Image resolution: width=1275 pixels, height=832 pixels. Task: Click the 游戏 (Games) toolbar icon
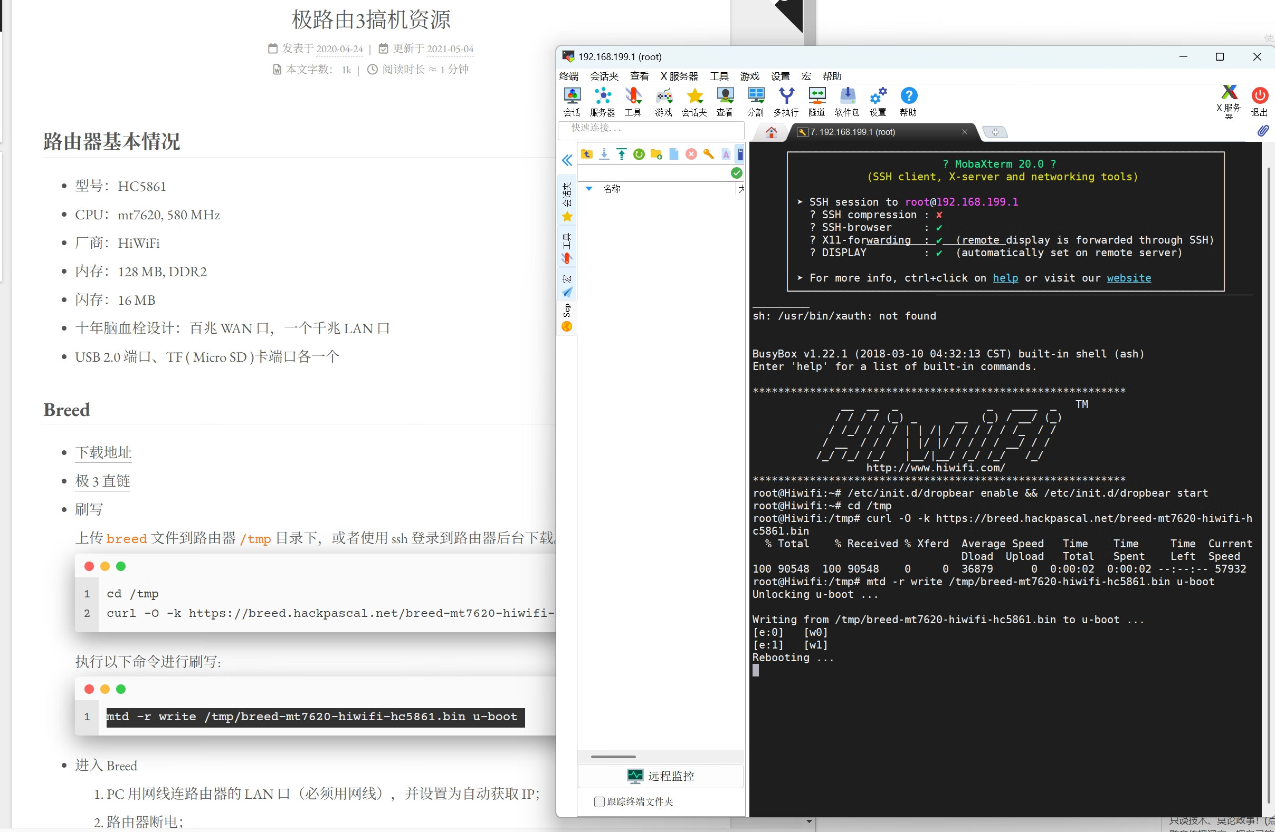click(x=663, y=102)
